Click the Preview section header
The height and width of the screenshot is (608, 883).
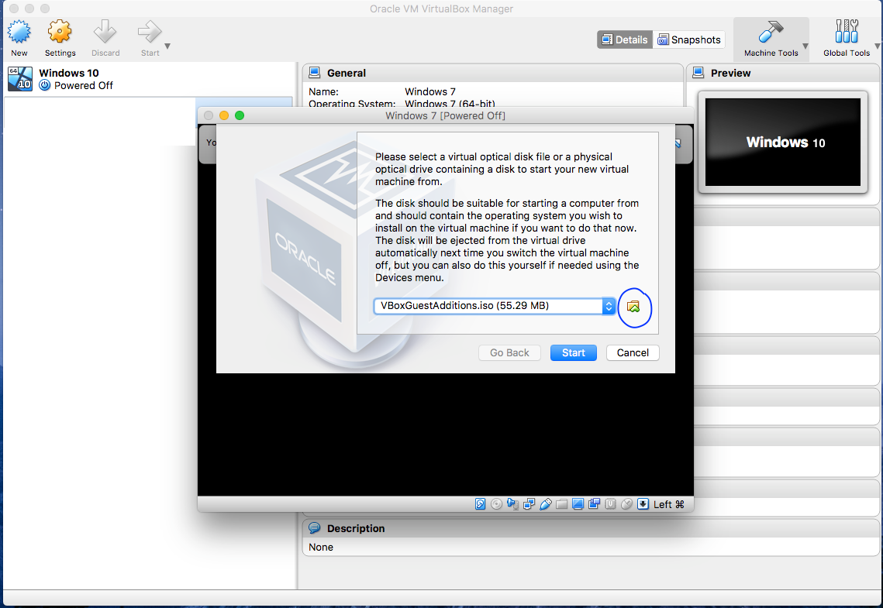click(x=783, y=73)
